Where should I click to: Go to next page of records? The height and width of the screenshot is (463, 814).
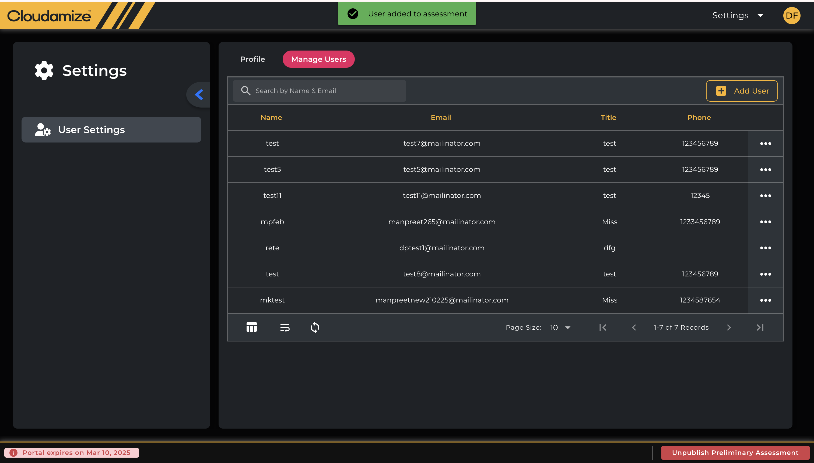coord(729,327)
